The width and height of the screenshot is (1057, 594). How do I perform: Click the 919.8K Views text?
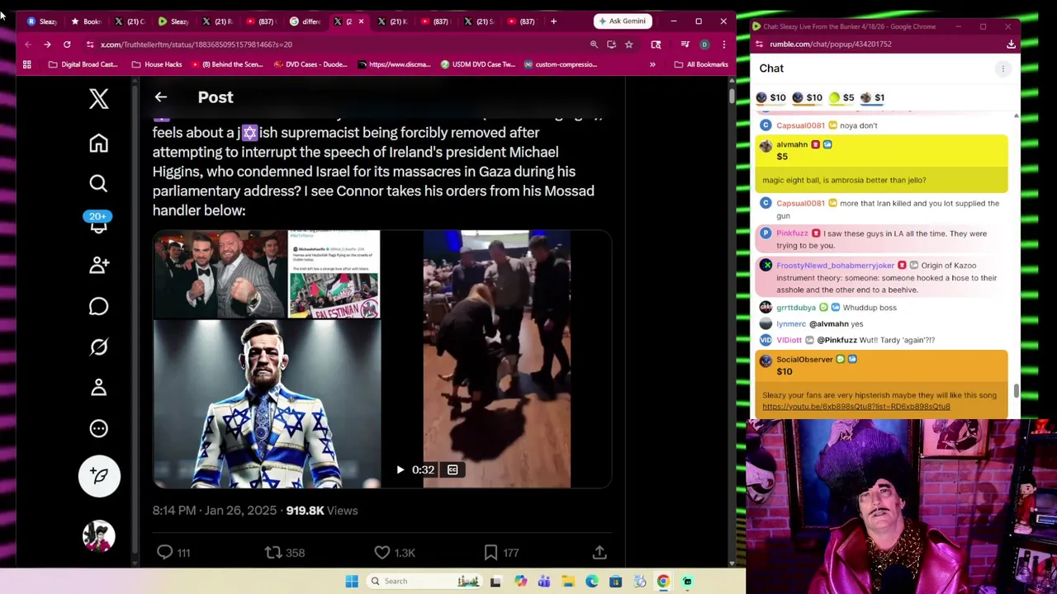[321, 511]
